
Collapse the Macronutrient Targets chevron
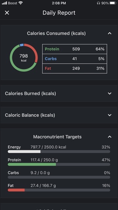(x=109, y=137)
